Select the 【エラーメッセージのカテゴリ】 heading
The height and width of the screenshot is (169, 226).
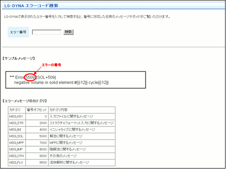click(24, 101)
